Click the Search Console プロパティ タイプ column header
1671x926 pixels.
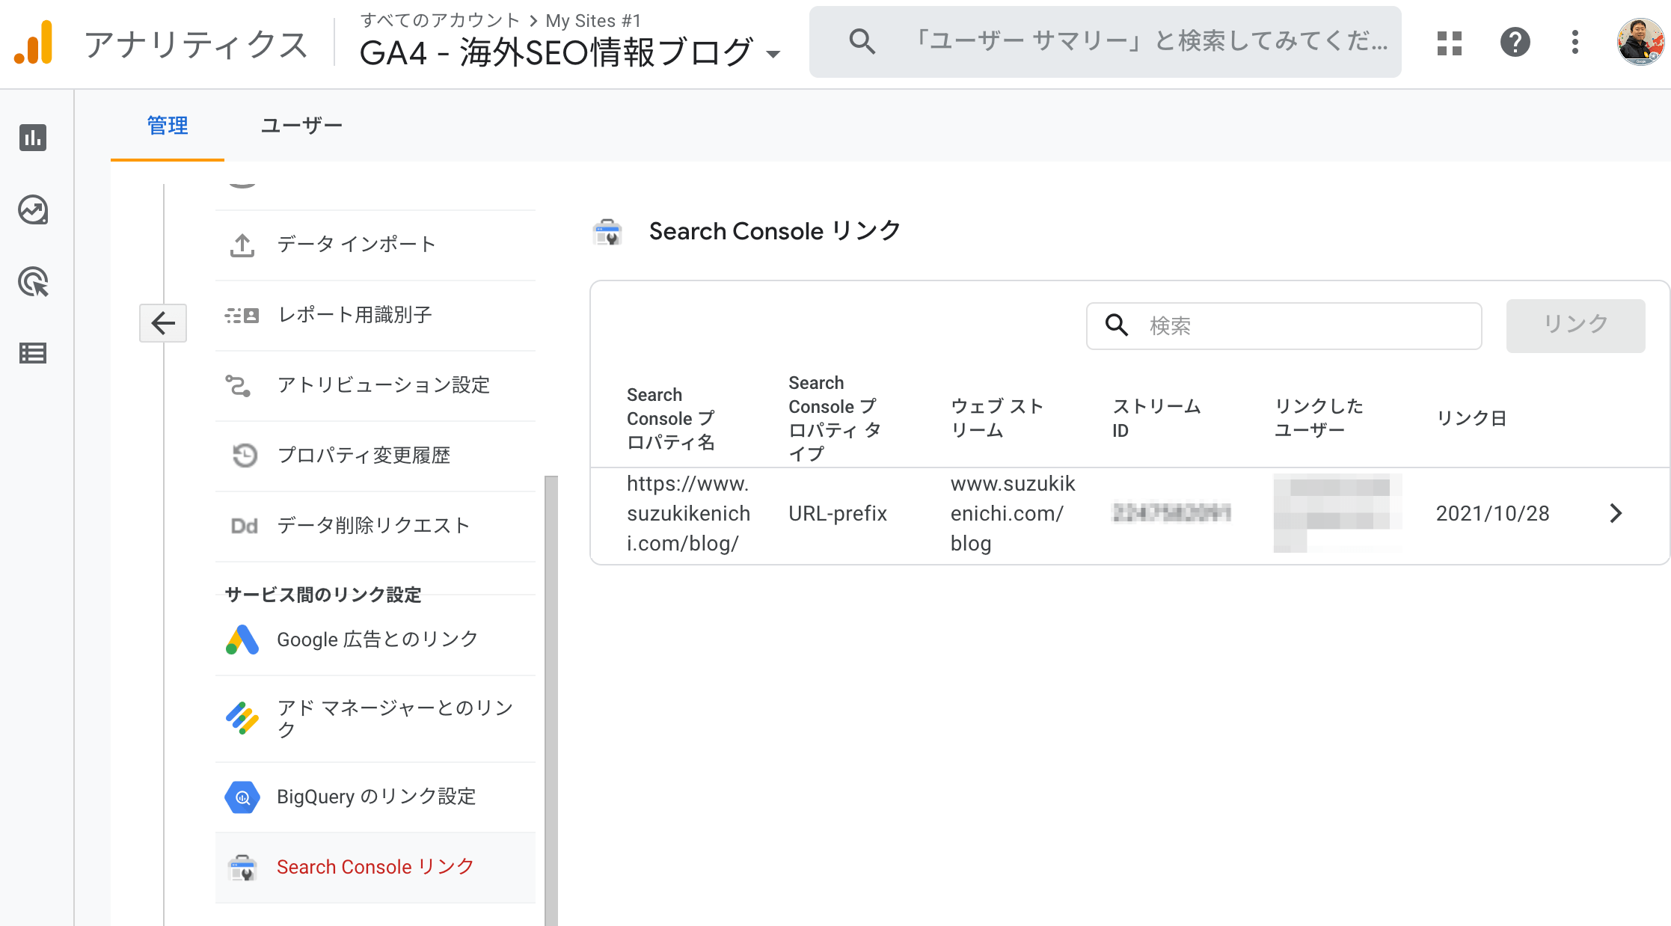click(x=834, y=418)
